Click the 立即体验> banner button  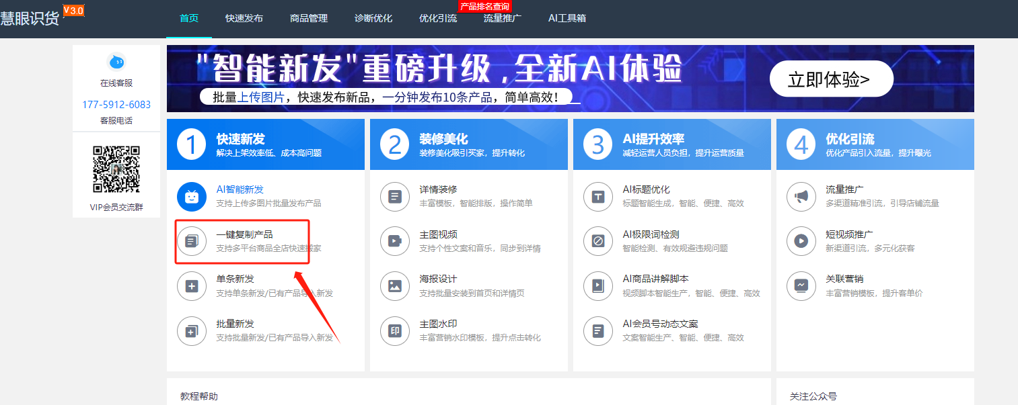pos(832,79)
